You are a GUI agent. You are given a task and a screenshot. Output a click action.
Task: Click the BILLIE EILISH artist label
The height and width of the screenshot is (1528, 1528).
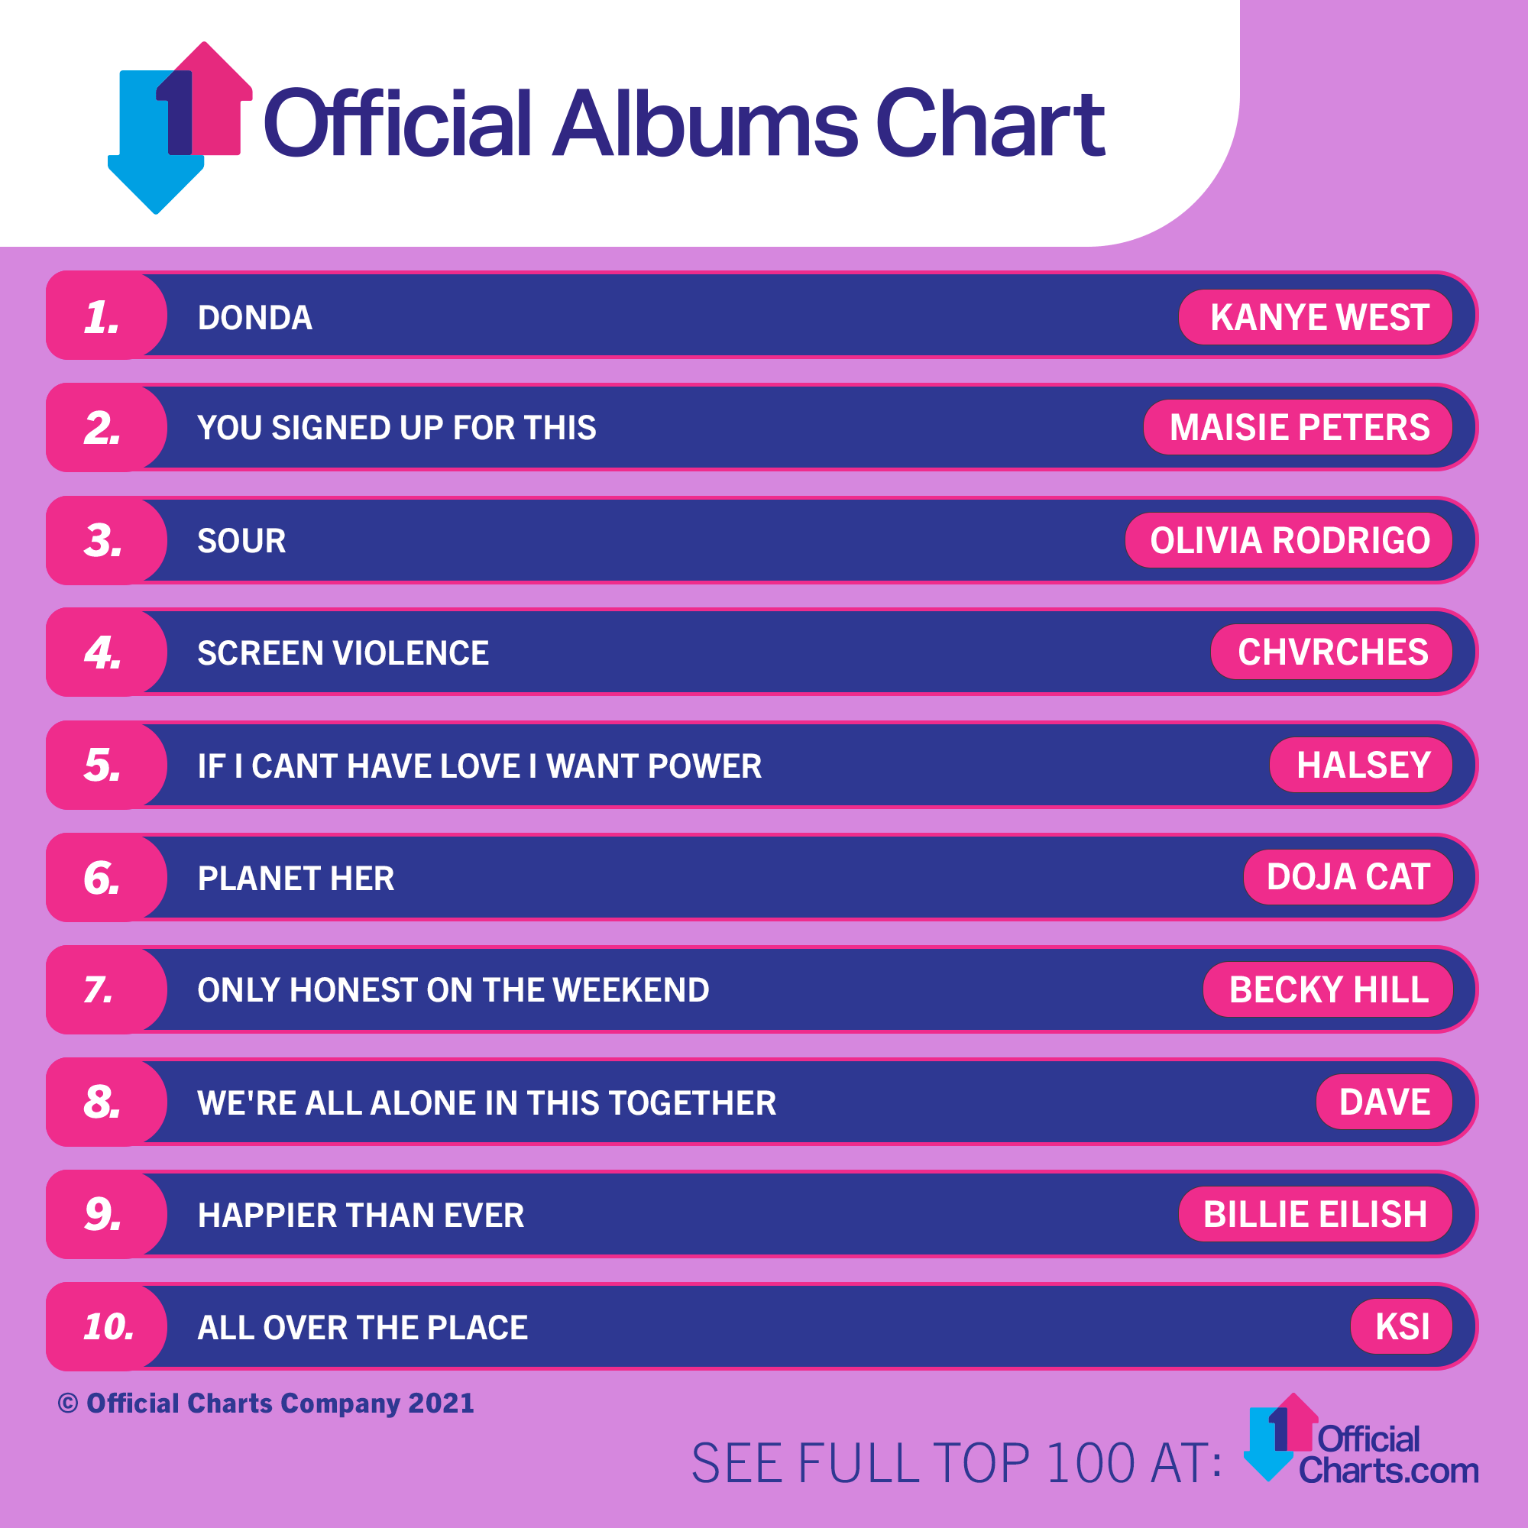click(1316, 1214)
